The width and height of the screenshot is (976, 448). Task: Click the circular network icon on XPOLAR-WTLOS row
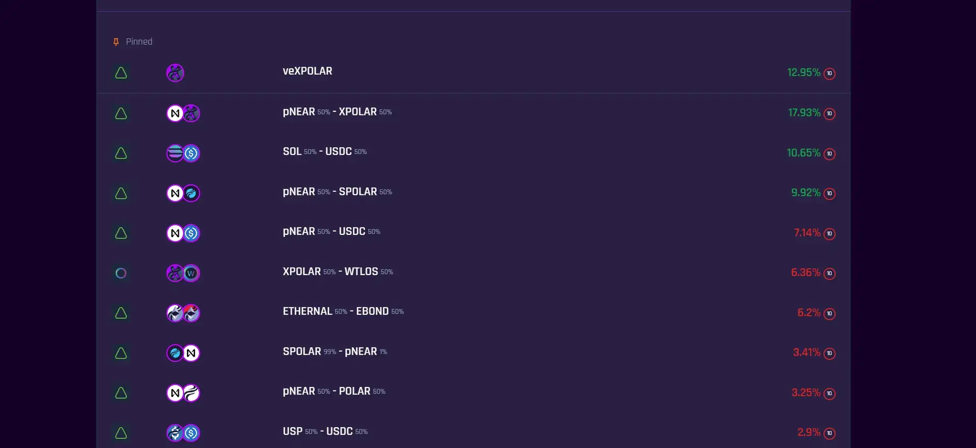121,273
